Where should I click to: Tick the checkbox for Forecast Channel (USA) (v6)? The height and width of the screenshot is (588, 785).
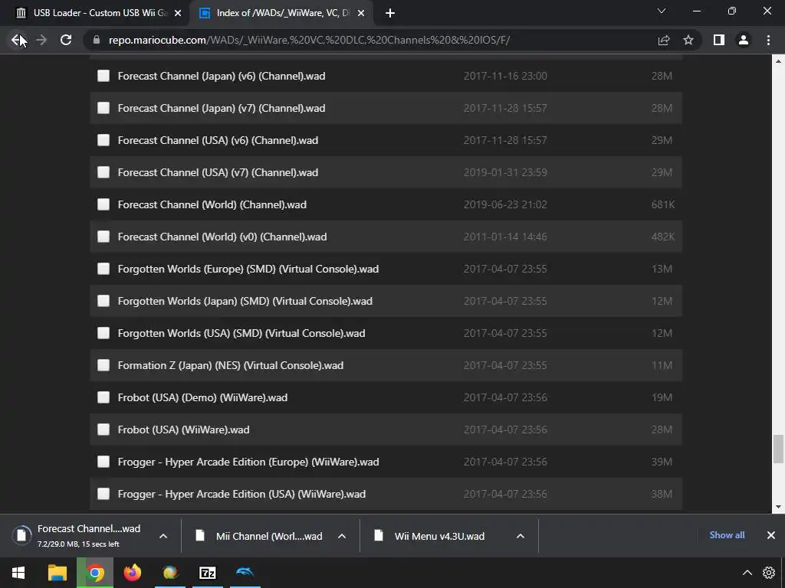103,140
